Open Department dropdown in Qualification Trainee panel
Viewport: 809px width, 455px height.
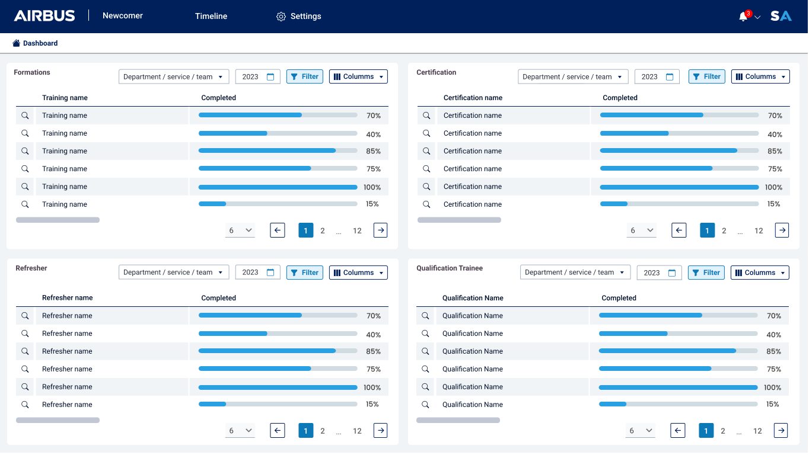575,273
